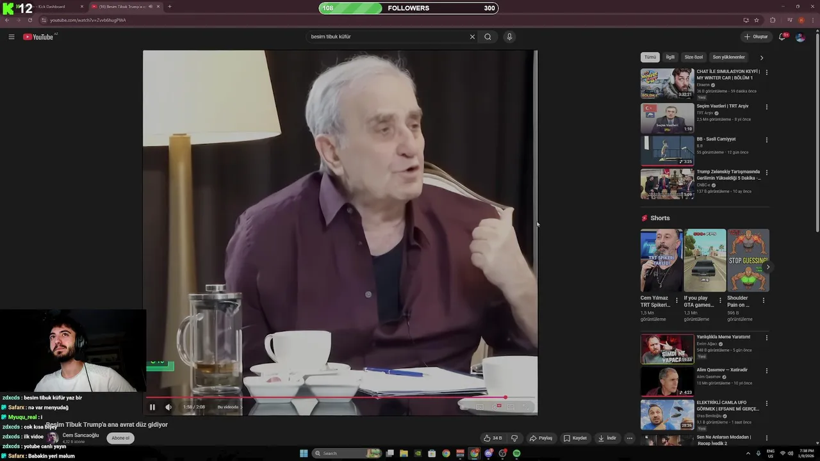Screen dimensions: 820x461
Task: Go back in browser history
Action: (7, 20)
